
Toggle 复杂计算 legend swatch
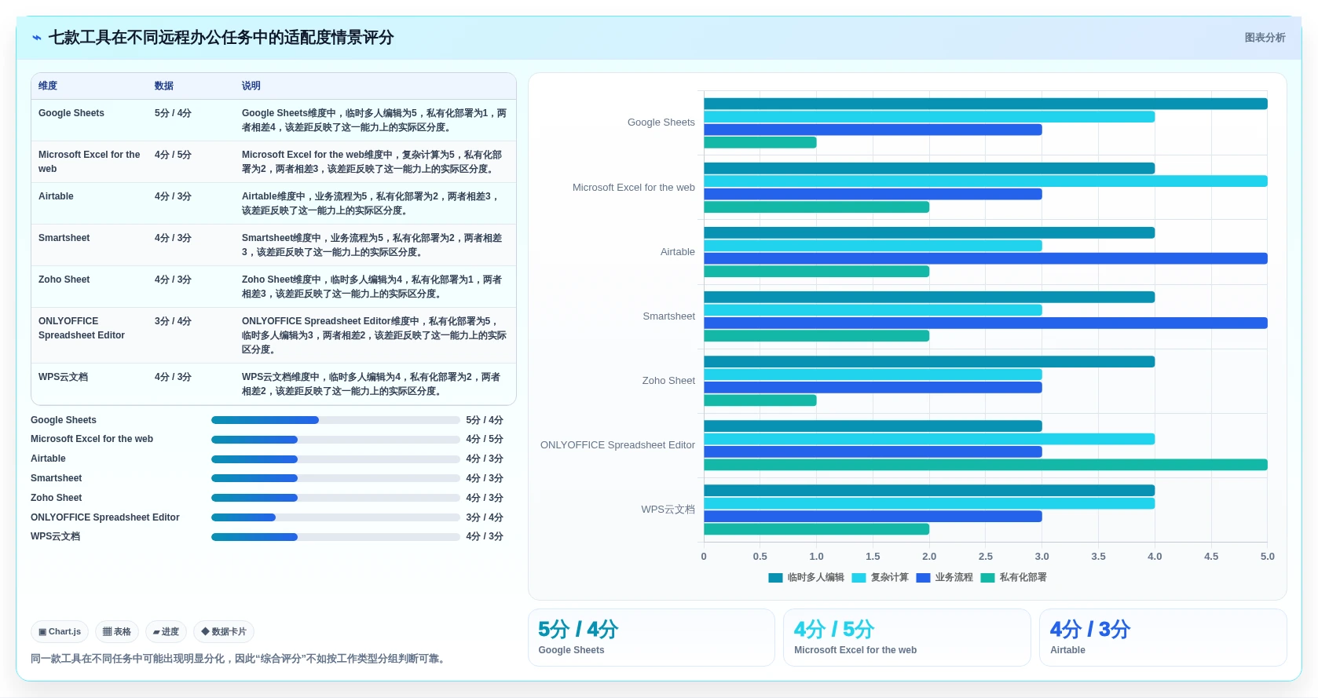(x=859, y=578)
